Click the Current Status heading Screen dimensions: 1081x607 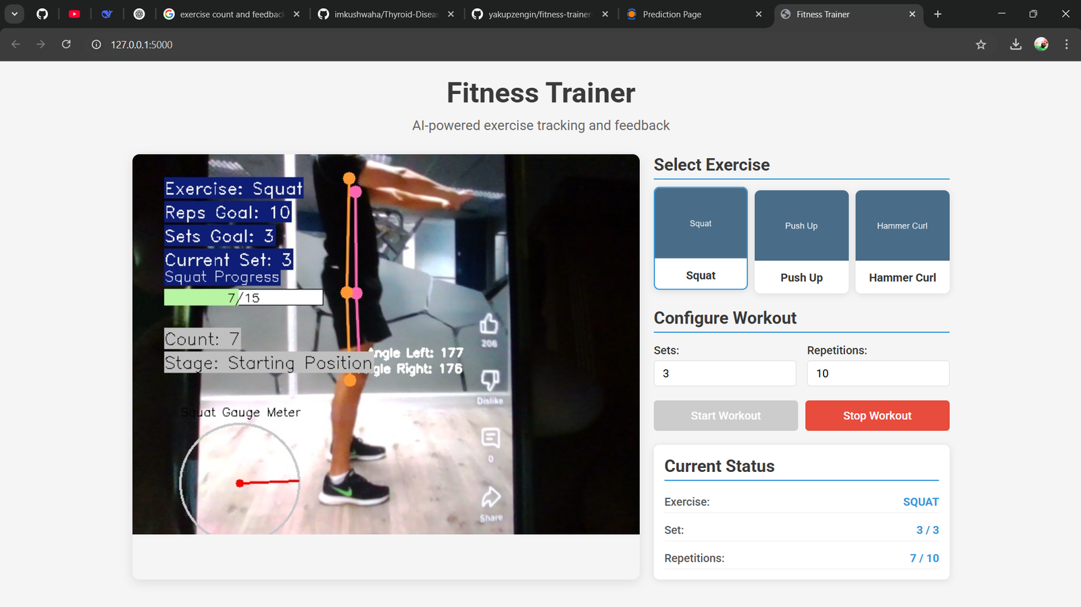(720, 466)
